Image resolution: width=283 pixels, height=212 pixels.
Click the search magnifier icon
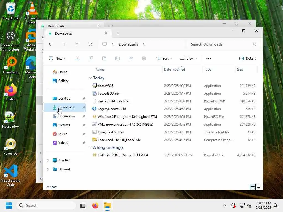[x=255, y=44]
